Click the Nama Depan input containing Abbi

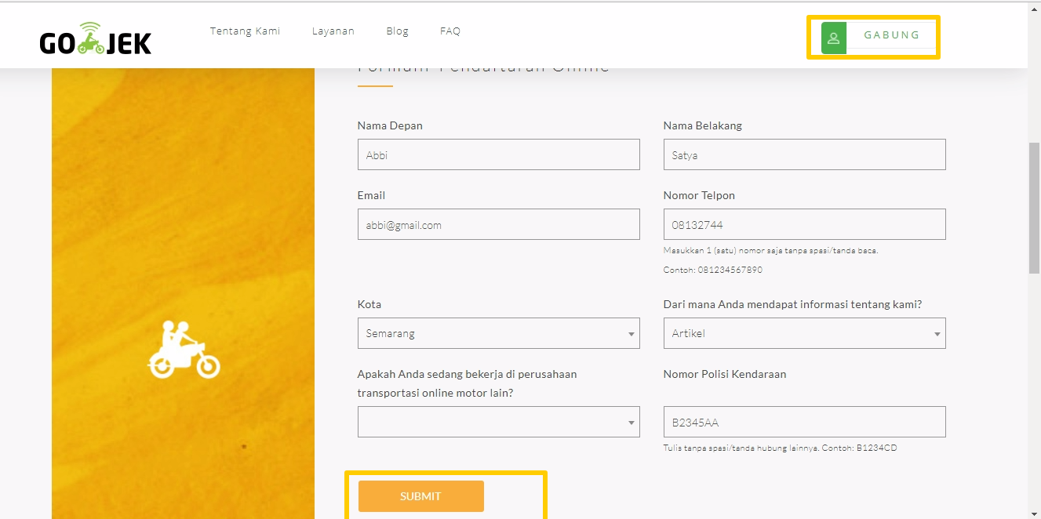pyautogui.click(x=498, y=154)
